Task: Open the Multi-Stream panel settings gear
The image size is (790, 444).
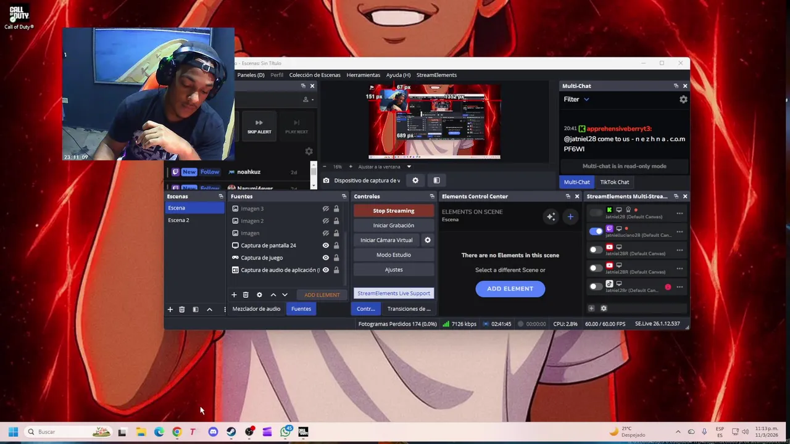Action: pyautogui.click(x=604, y=308)
